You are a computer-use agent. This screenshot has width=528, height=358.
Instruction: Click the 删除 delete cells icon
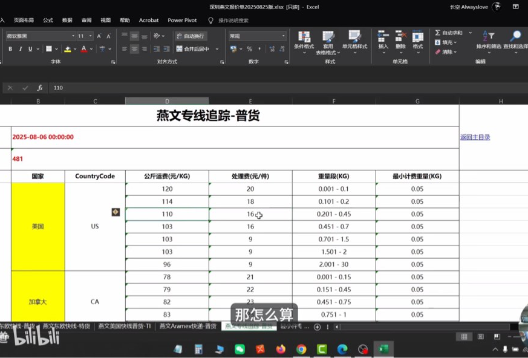pos(400,37)
